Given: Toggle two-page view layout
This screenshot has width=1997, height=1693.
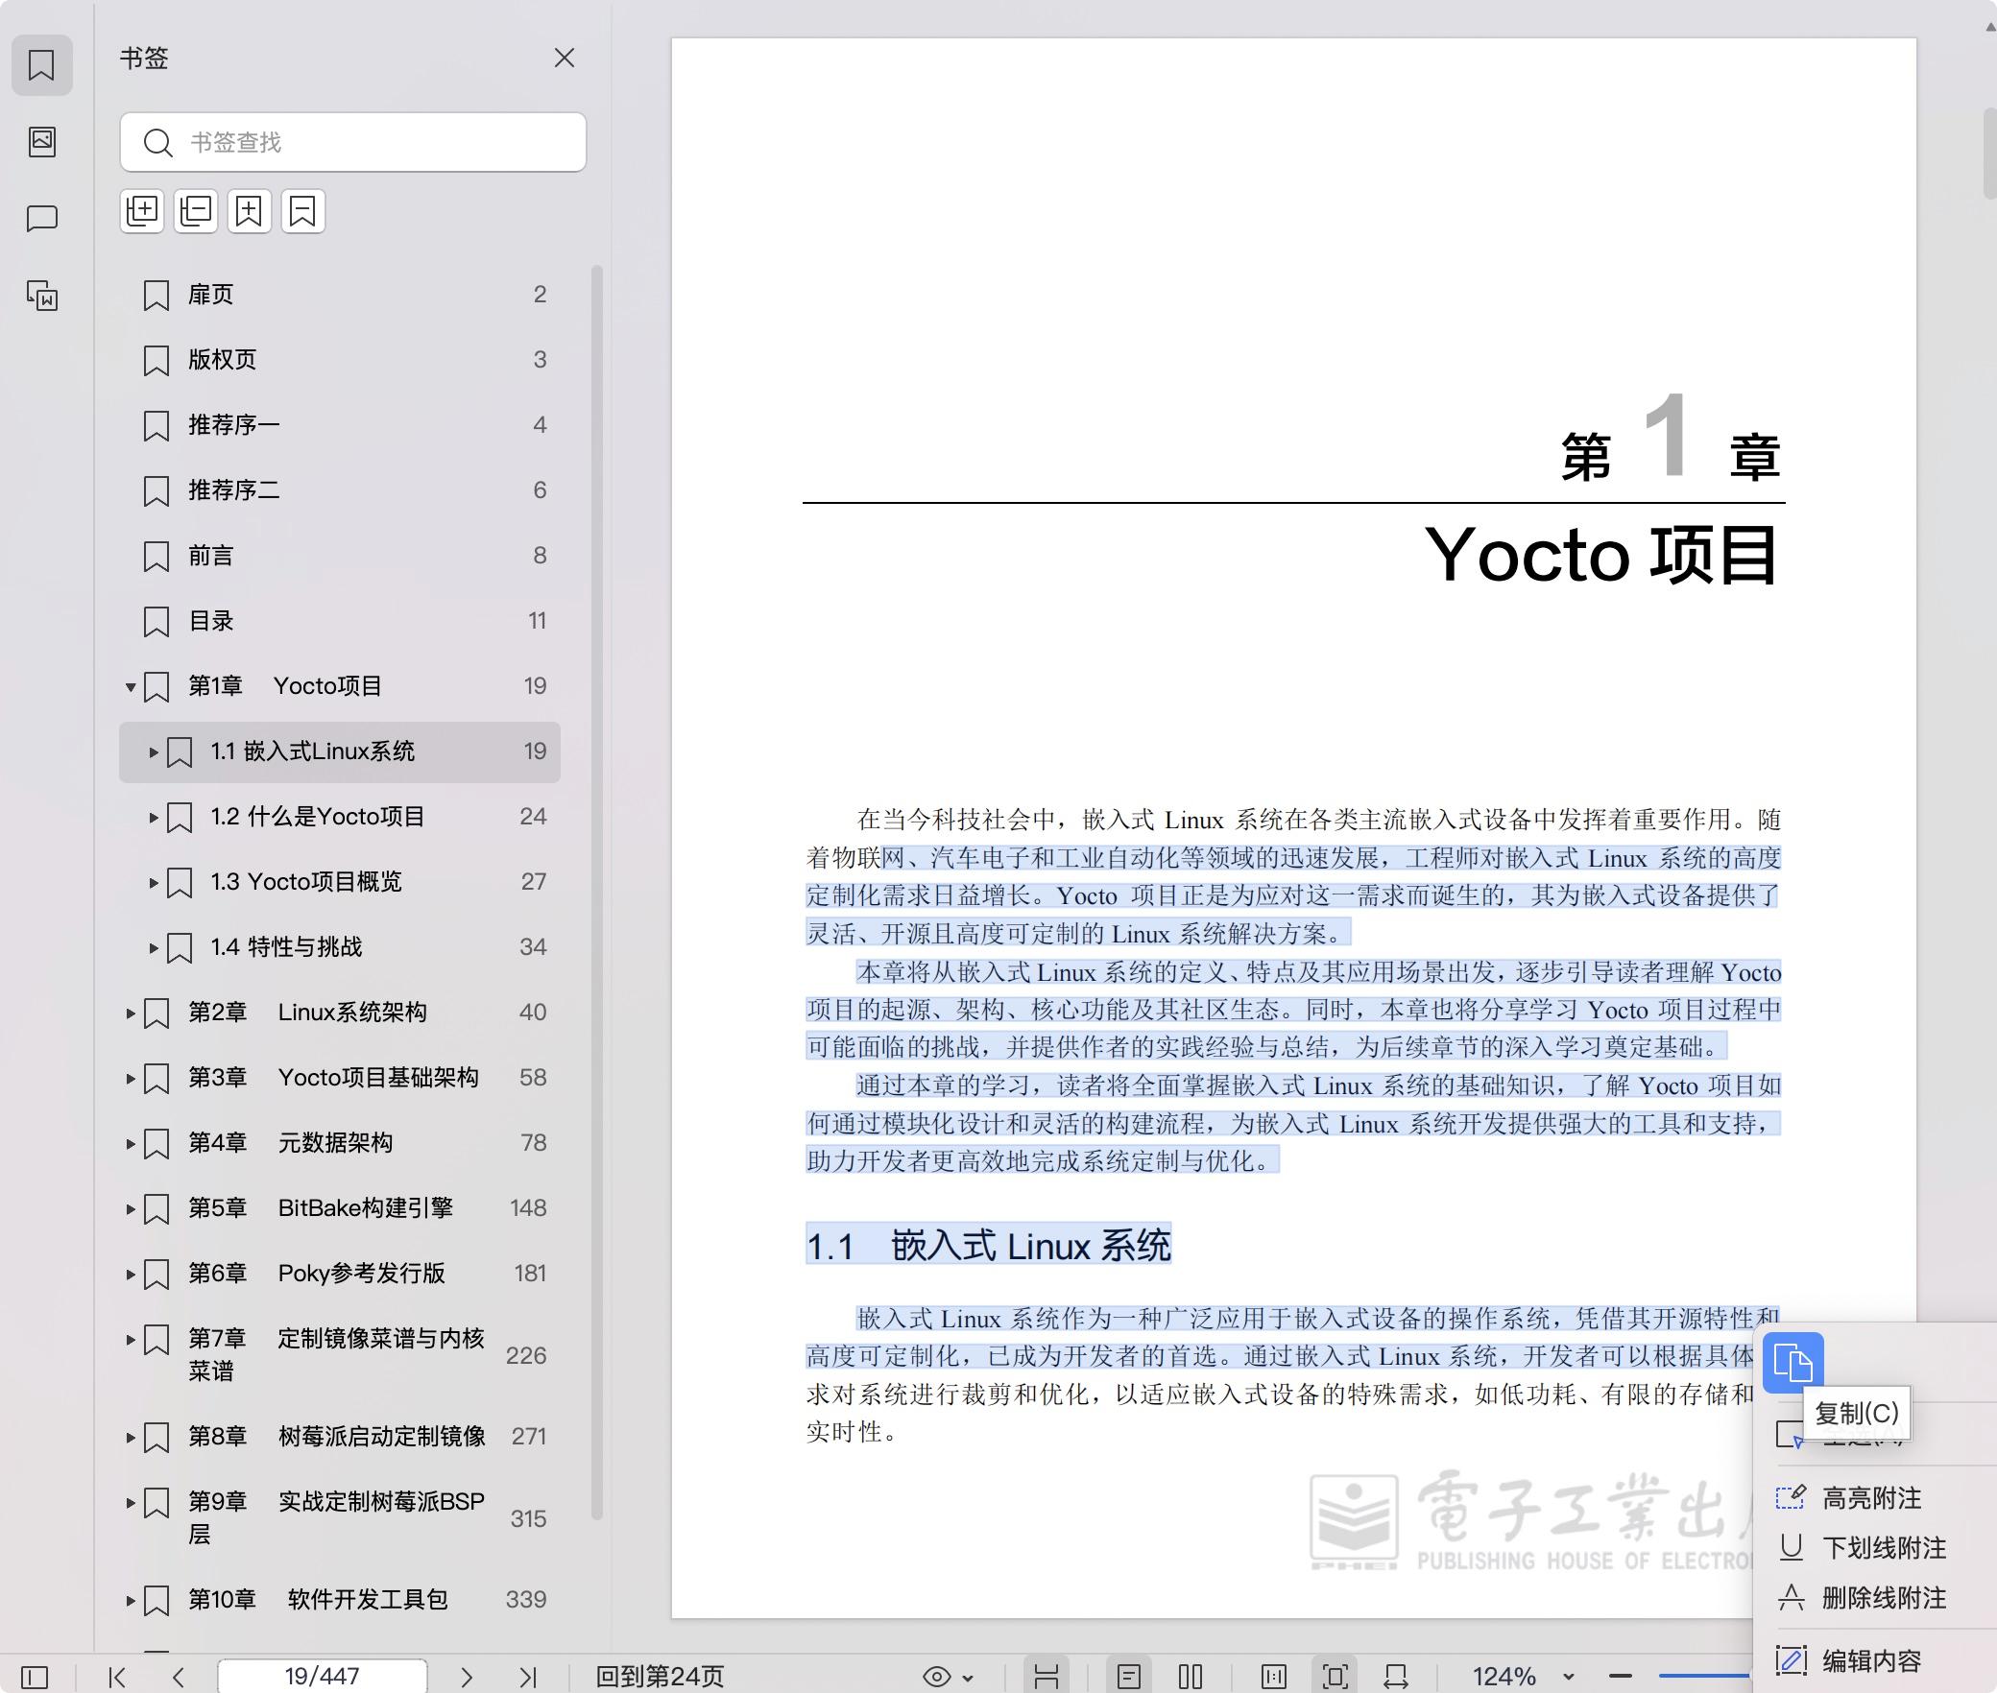Looking at the screenshot, I should [1191, 1677].
